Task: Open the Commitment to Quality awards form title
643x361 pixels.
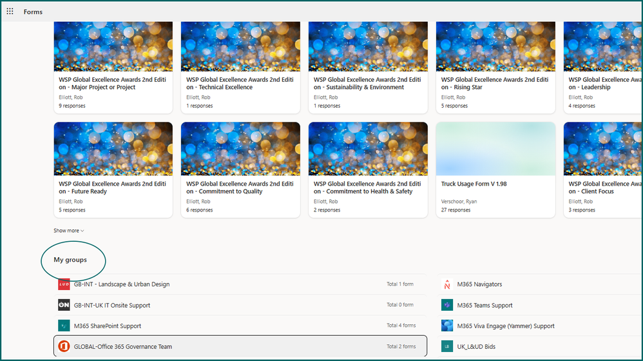Action: point(240,188)
